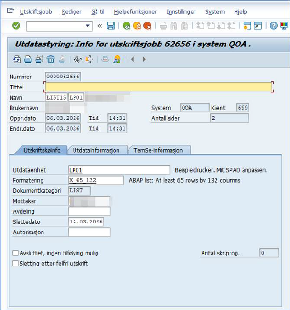Open the Hjelp menu
This screenshot has height=310, width=290.
(x=240, y=12)
